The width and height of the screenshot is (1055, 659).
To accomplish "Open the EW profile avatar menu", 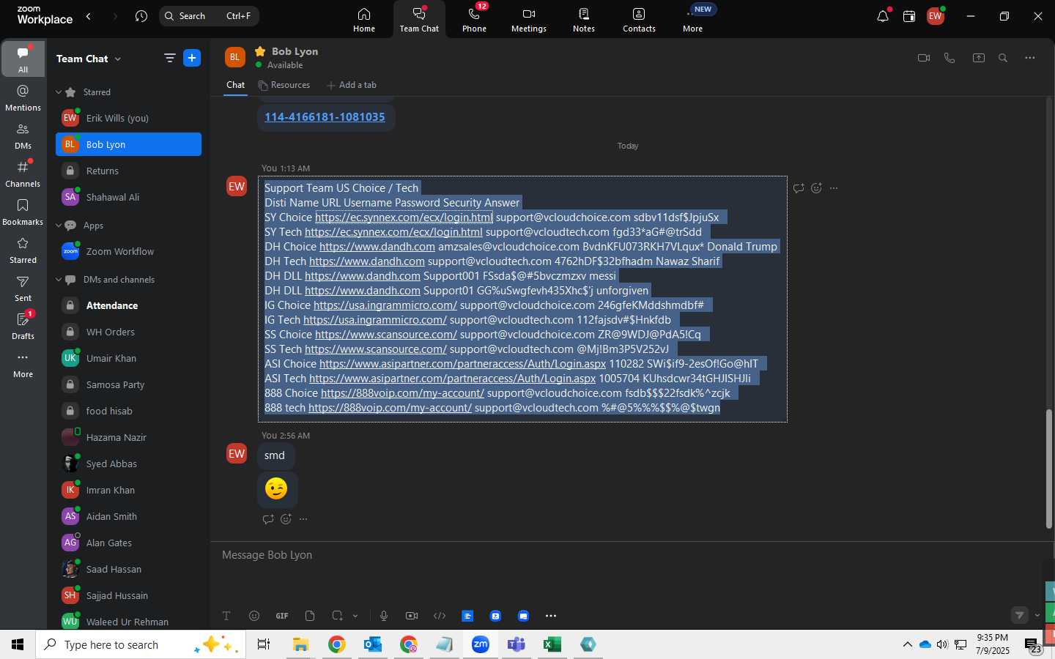I will [x=936, y=16].
